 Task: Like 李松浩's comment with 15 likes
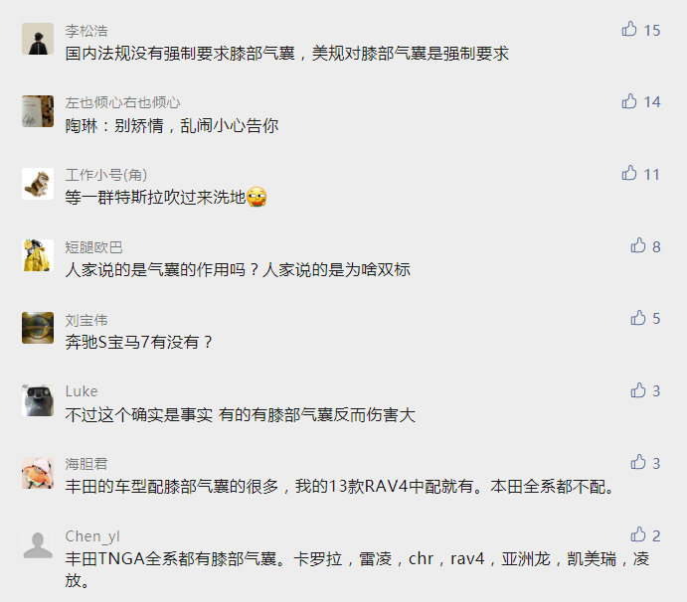click(629, 29)
